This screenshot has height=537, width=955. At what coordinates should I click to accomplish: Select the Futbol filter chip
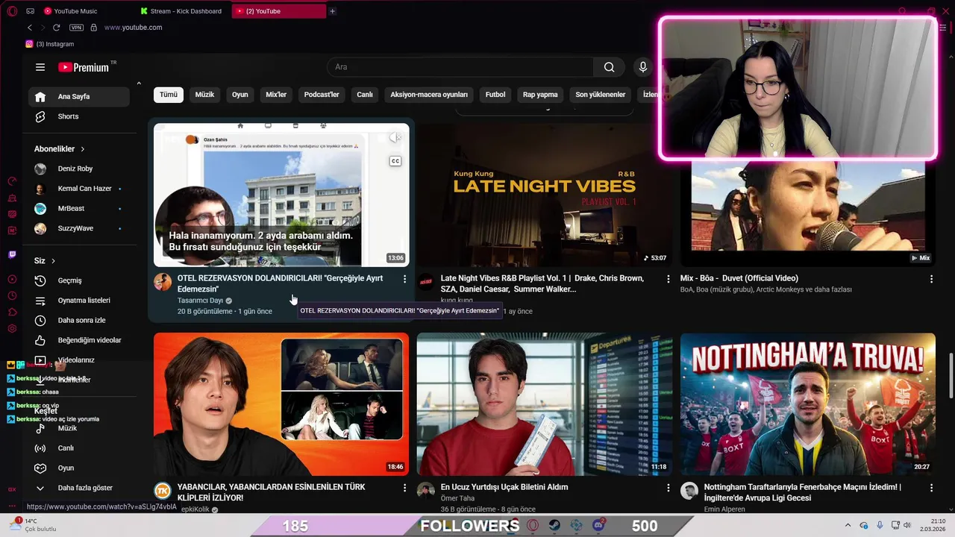tap(495, 95)
